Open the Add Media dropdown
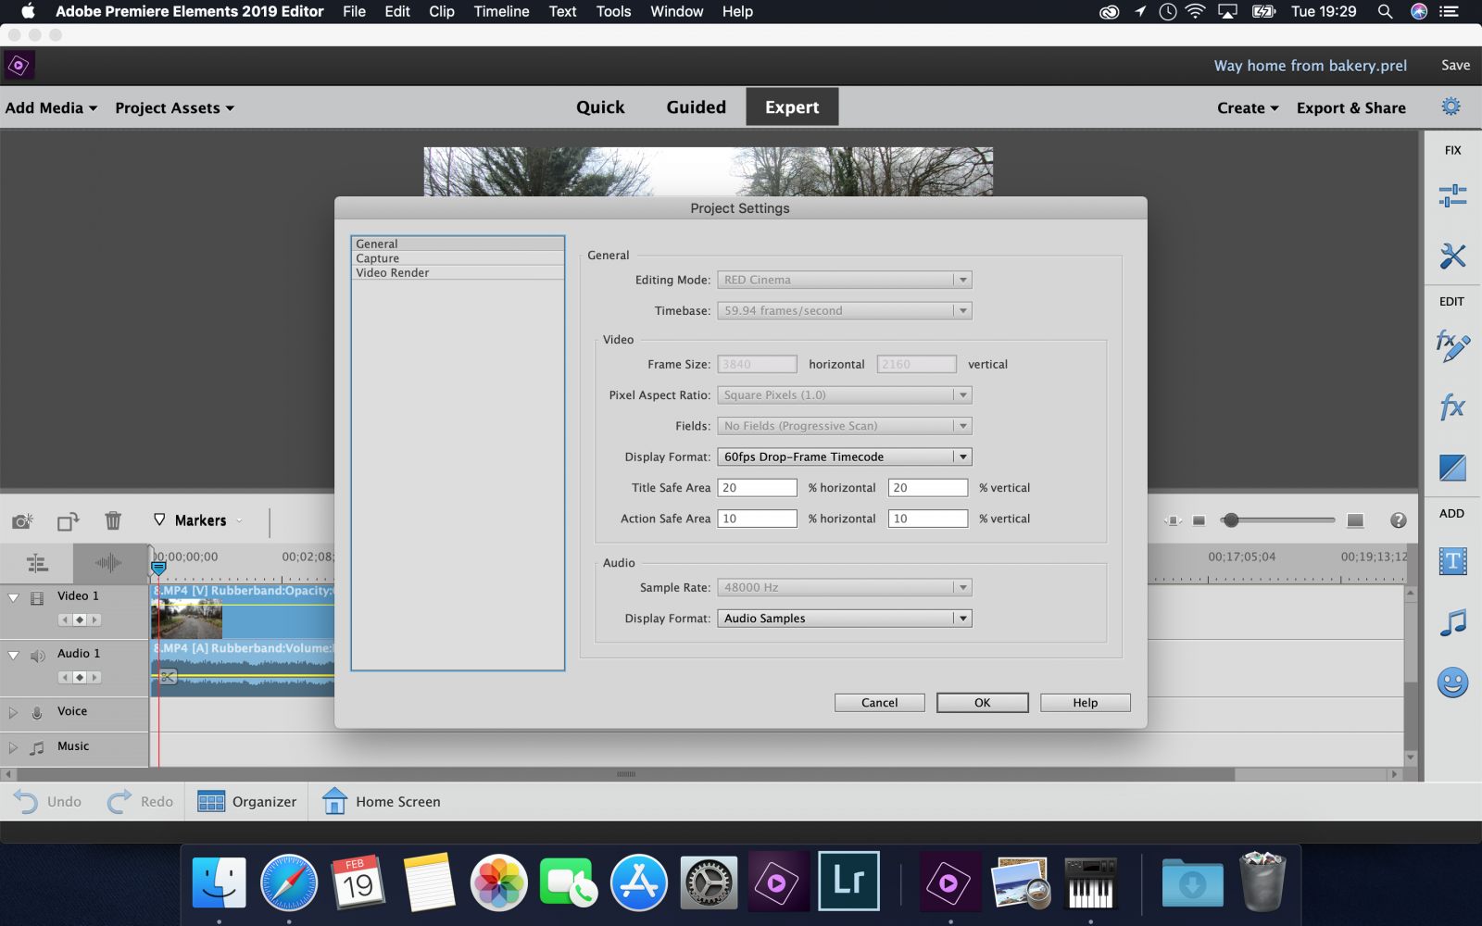Screen dimensions: 1482x926 [x=51, y=107]
